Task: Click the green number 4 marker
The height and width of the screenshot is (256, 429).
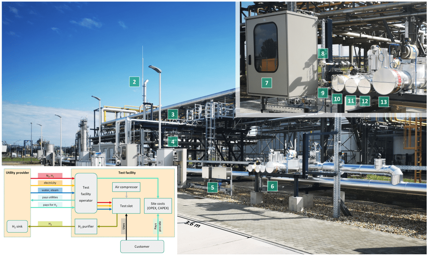Action: (x=172, y=142)
